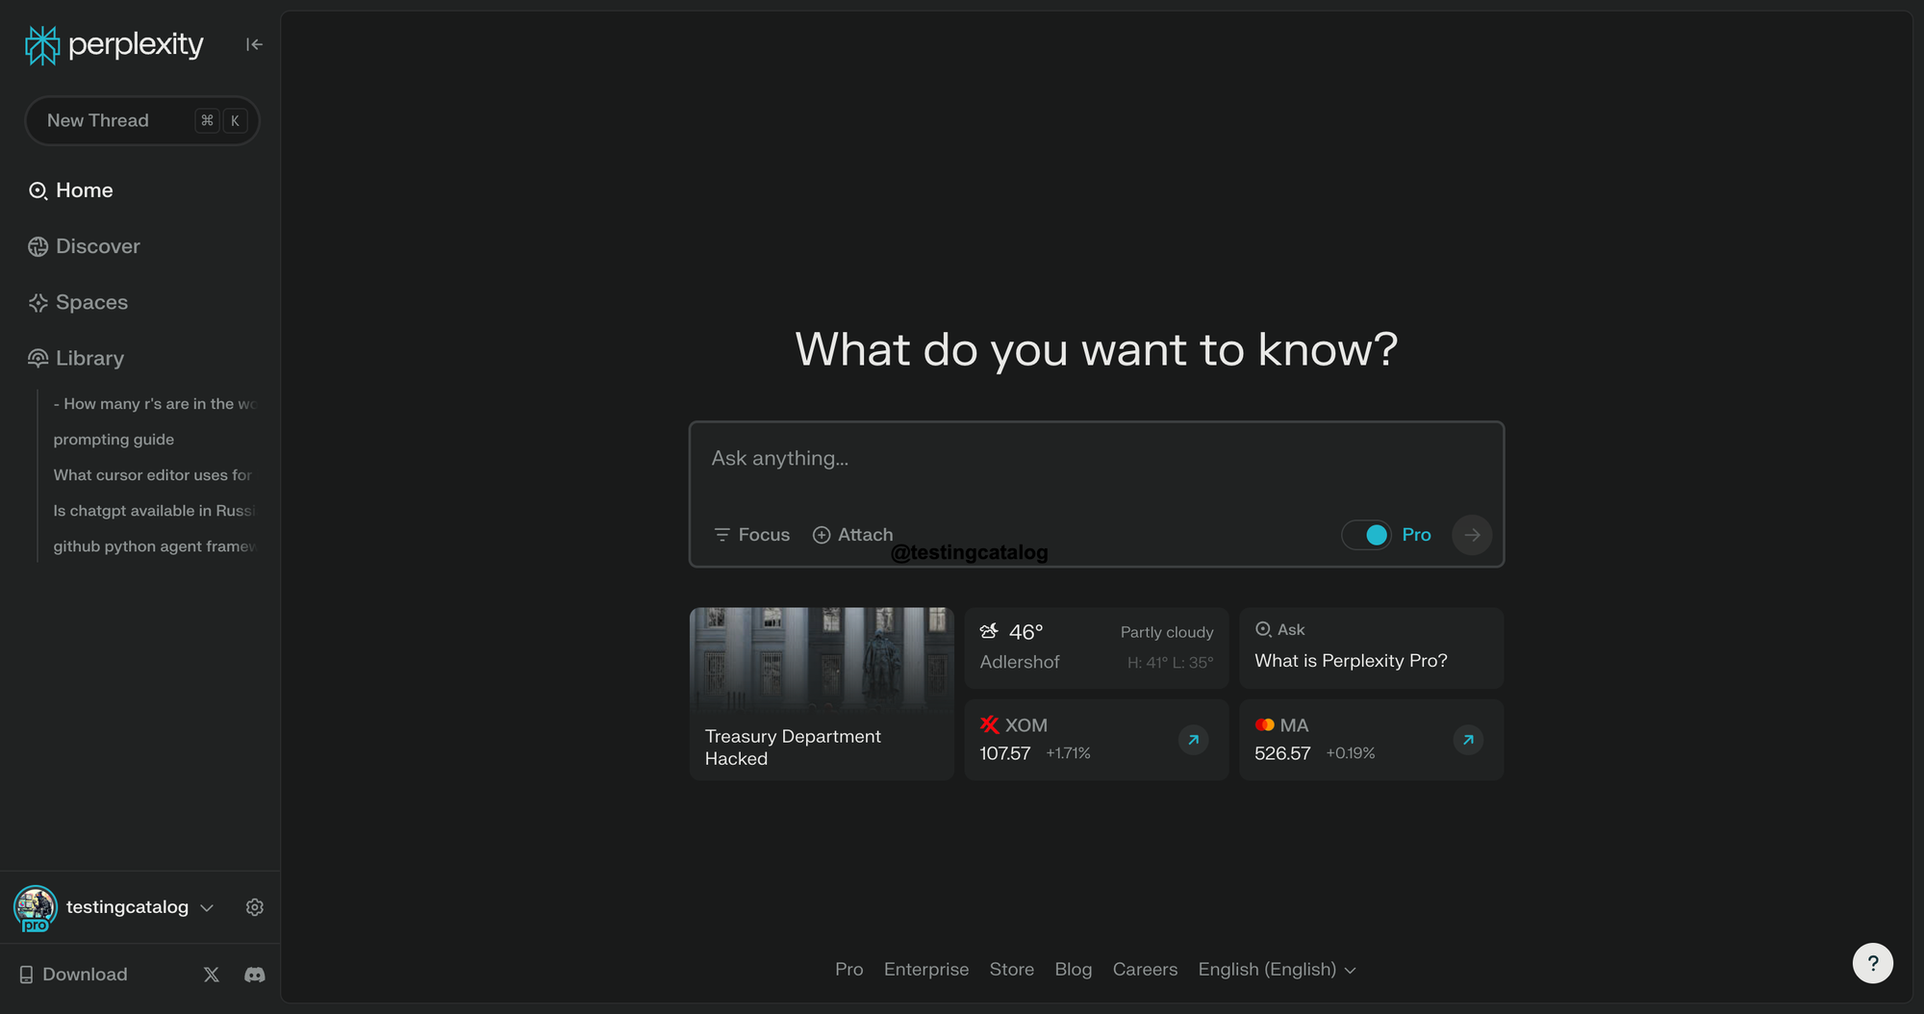
Task: Open the XOM stock details arrow
Action: tap(1193, 740)
